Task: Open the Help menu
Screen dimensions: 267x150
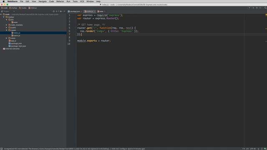Action: (98, 1)
